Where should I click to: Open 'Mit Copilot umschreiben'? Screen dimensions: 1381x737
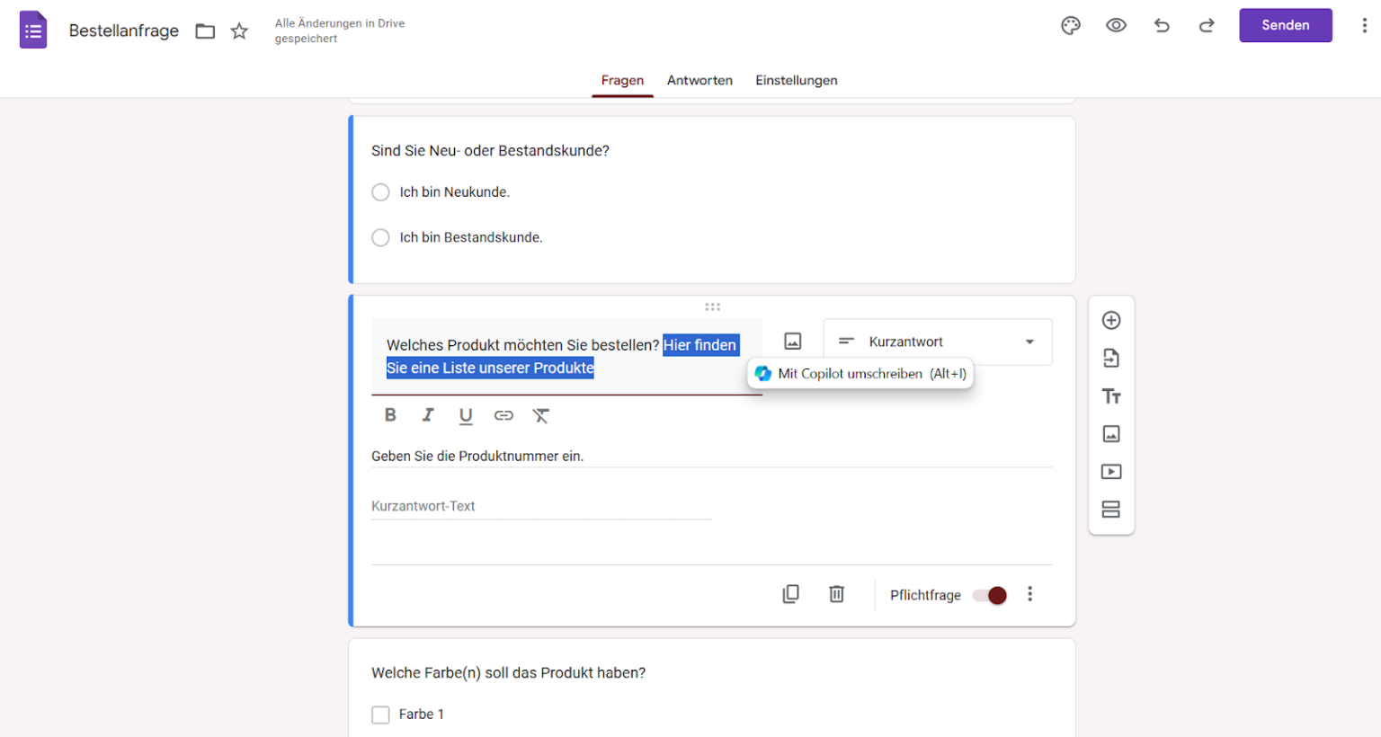click(x=860, y=373)
